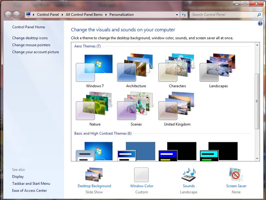Select the blue Windows Classic theme thumbnail
The width and height of the screenshot is (266, 200).
[x=136, y=151]
